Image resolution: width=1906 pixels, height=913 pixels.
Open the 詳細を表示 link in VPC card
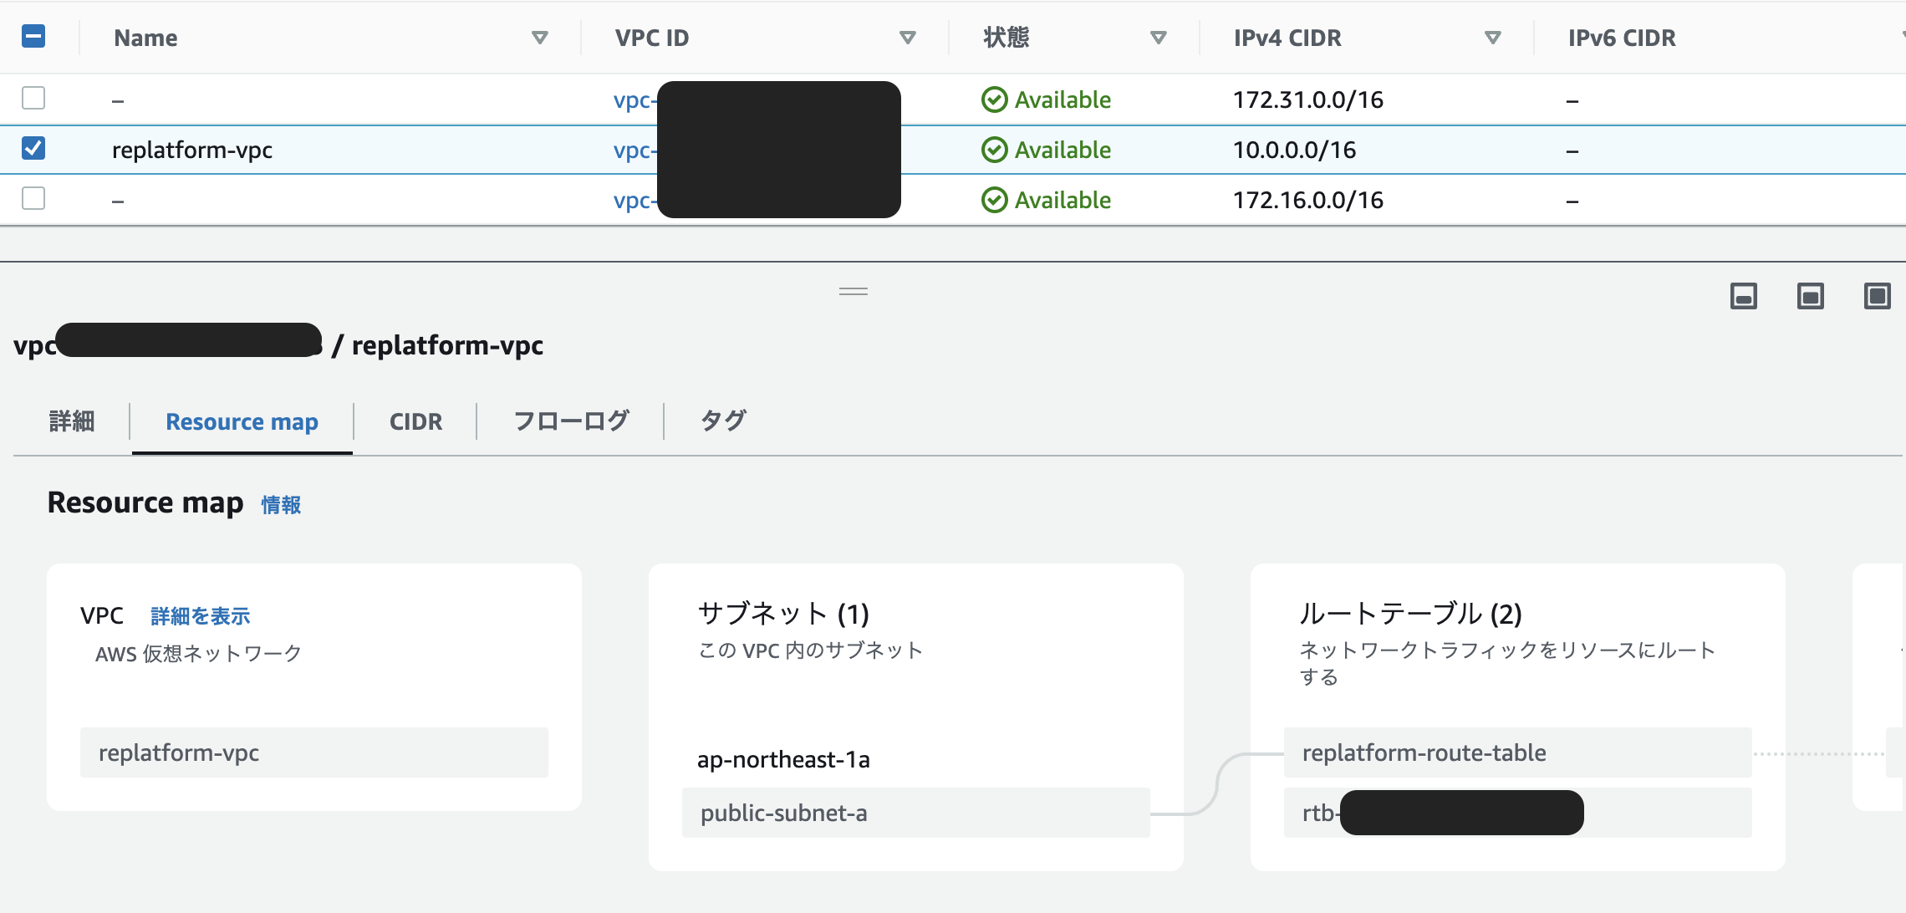click(200, 616)
